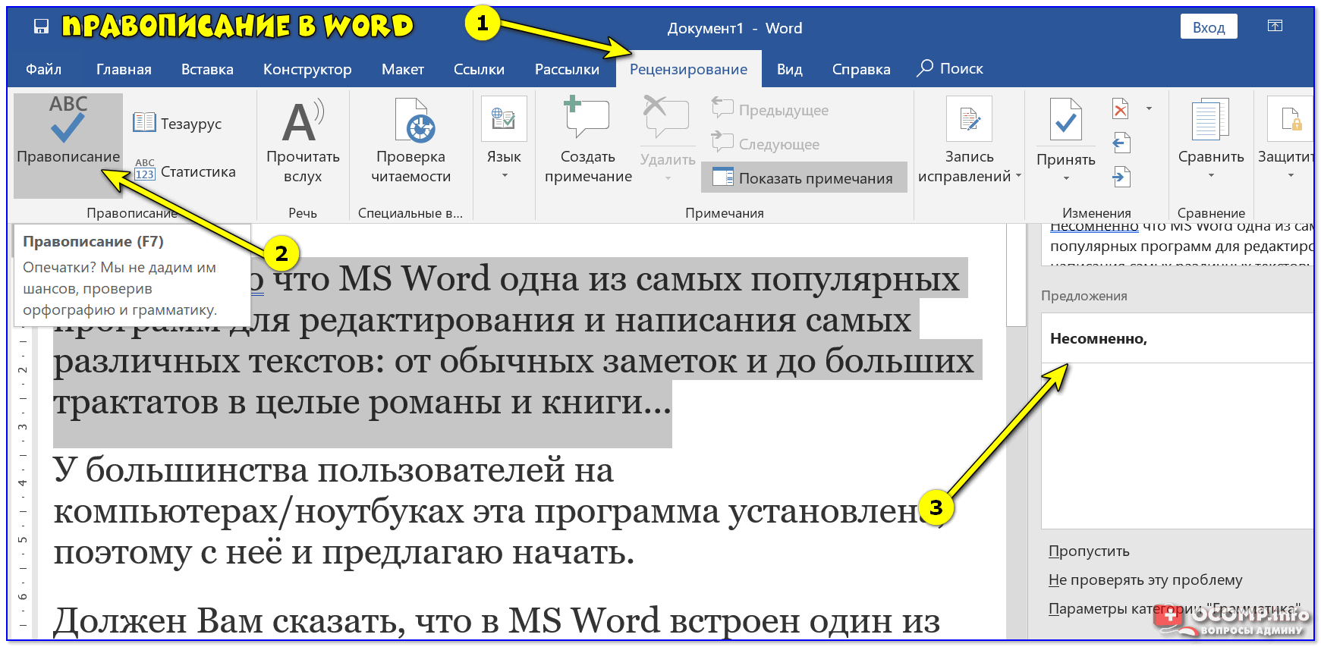Viewport: 1321px width, 647px height.
Task: Switch to the Вставка tab
Action: 207,69
